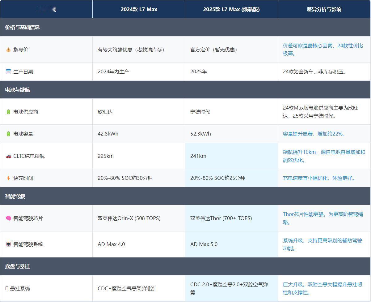Click the blue note 充电速度有小幅优化
Screen dimensions: 371x302
[x=320, y=178]
